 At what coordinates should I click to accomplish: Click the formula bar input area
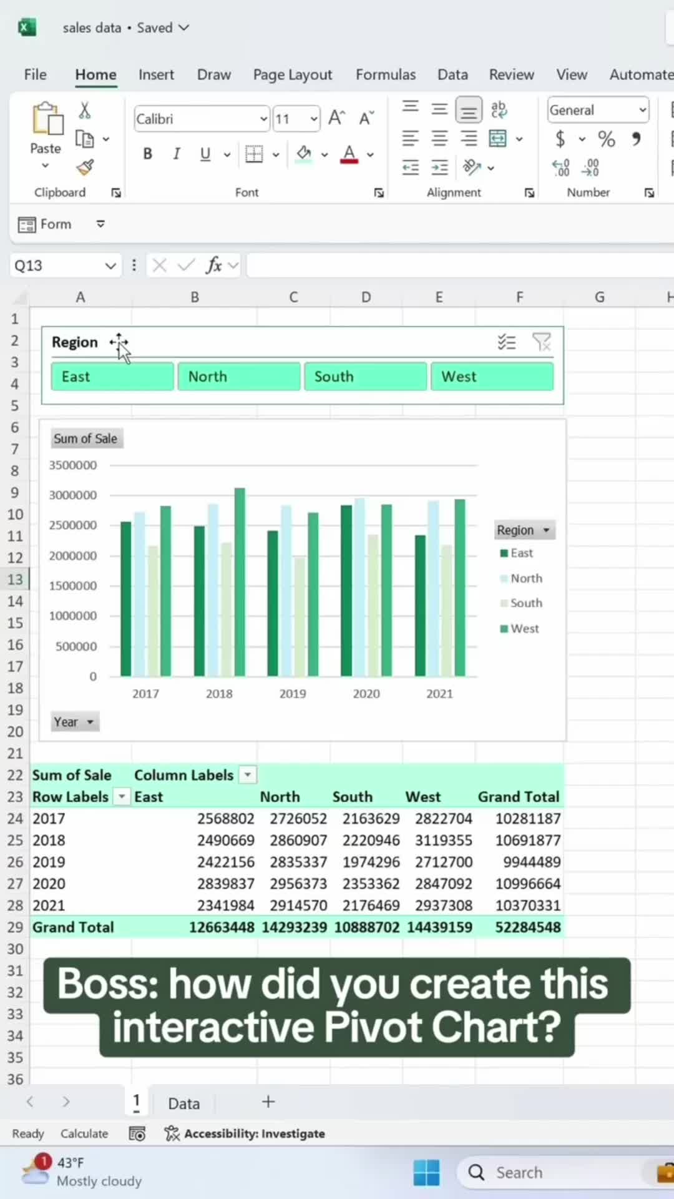pyautogui.click(x=461, y=266)
